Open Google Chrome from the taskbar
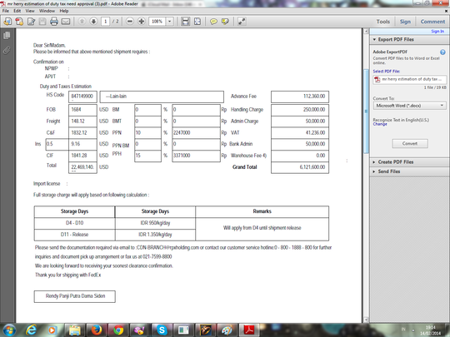 [x=118, y=330]
